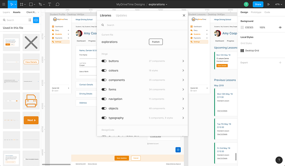The height and width of the screenshot is (166, 285).
Task: Switch to the Updates tab
Action: click(x=121, y=15)
